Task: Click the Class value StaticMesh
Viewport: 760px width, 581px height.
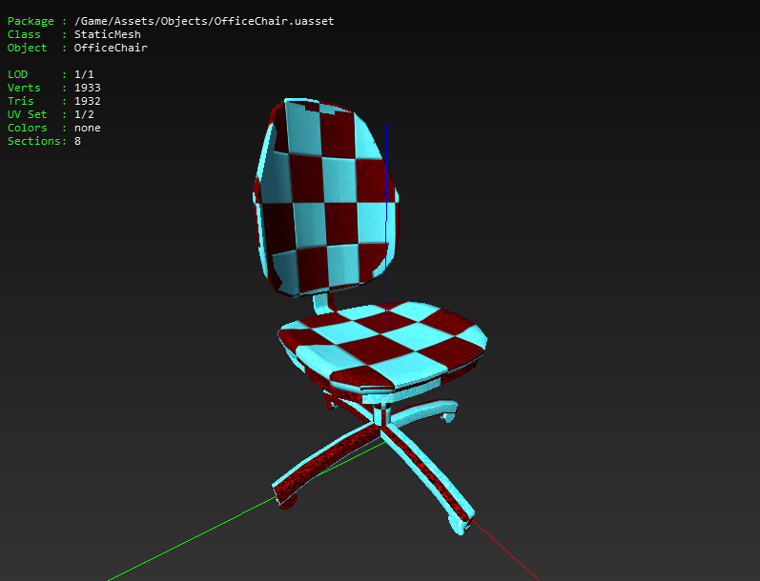Action: [x=108, y=34]
